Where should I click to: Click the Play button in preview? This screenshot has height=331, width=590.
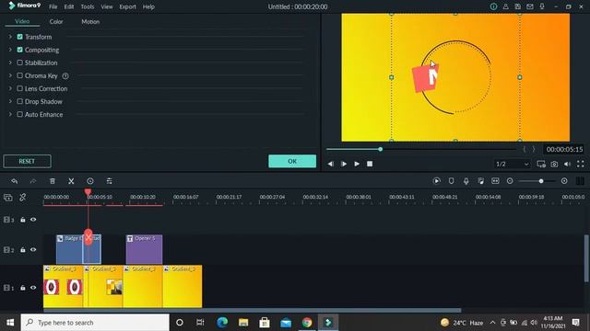[357, 164]
